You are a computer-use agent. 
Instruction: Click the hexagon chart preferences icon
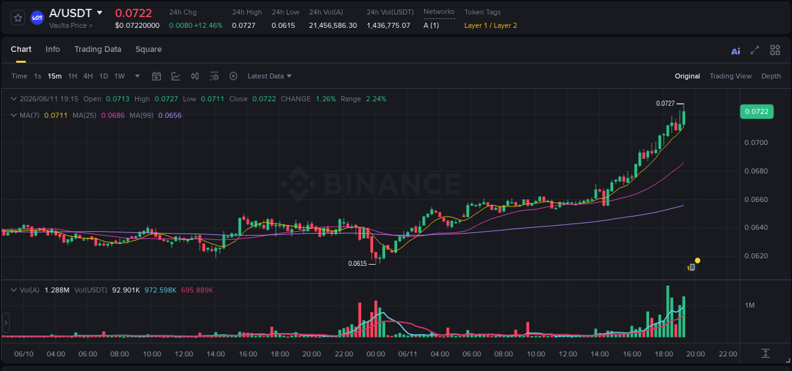point(233,76)
